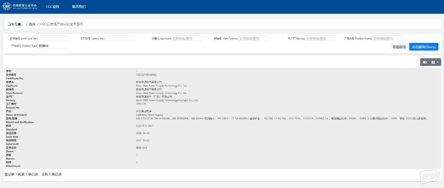Screen dimensions: 444x188
Task: Open the CQC官网 navigation link
Action: [x=52, y=7]
